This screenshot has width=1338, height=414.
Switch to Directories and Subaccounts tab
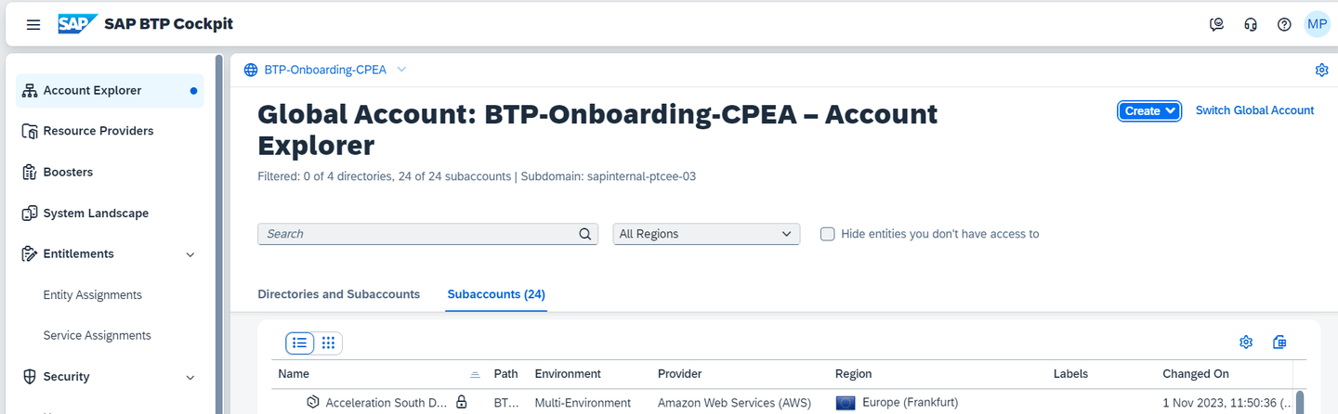[x=338, y=294]
